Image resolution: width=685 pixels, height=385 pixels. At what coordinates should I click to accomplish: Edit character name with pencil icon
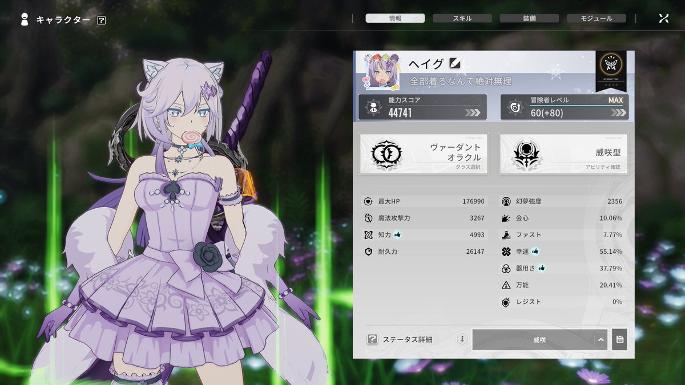coord(454,63)
